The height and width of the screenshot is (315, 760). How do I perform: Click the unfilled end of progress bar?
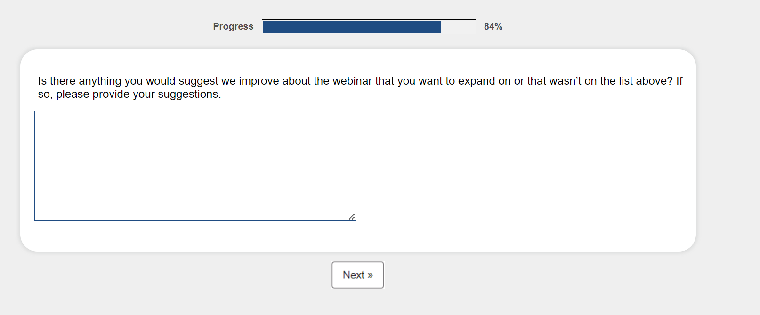[x=458, y=27]
